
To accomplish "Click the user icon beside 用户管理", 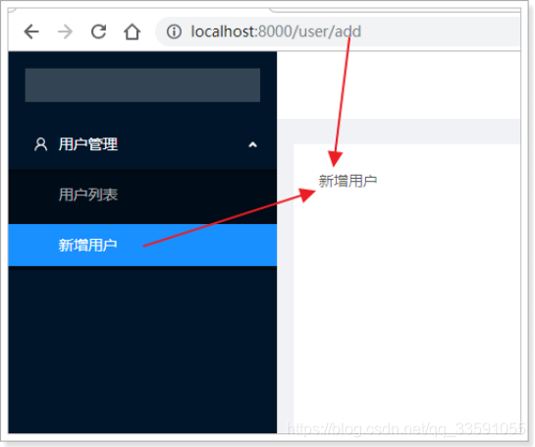I will (40, 144).
